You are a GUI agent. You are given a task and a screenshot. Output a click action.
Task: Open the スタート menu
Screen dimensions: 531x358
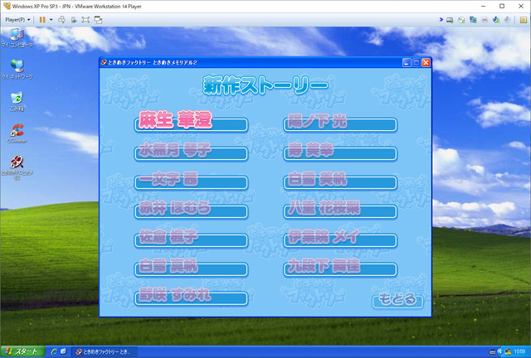point(22,351)
